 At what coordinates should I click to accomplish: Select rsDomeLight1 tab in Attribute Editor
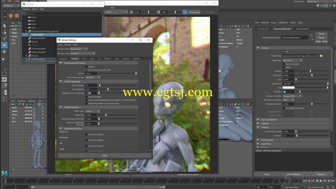click(263, 29)
